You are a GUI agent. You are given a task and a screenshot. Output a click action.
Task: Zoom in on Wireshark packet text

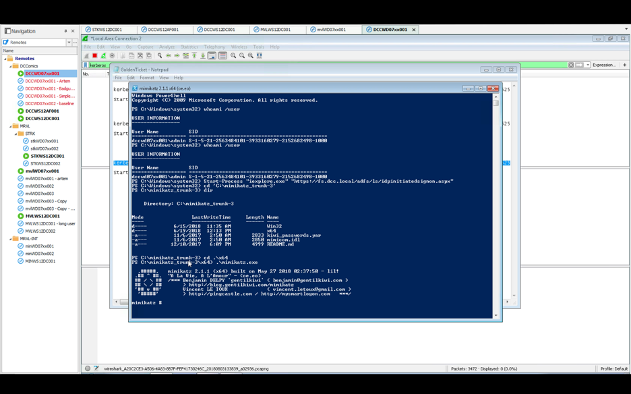tap(233, 55)
